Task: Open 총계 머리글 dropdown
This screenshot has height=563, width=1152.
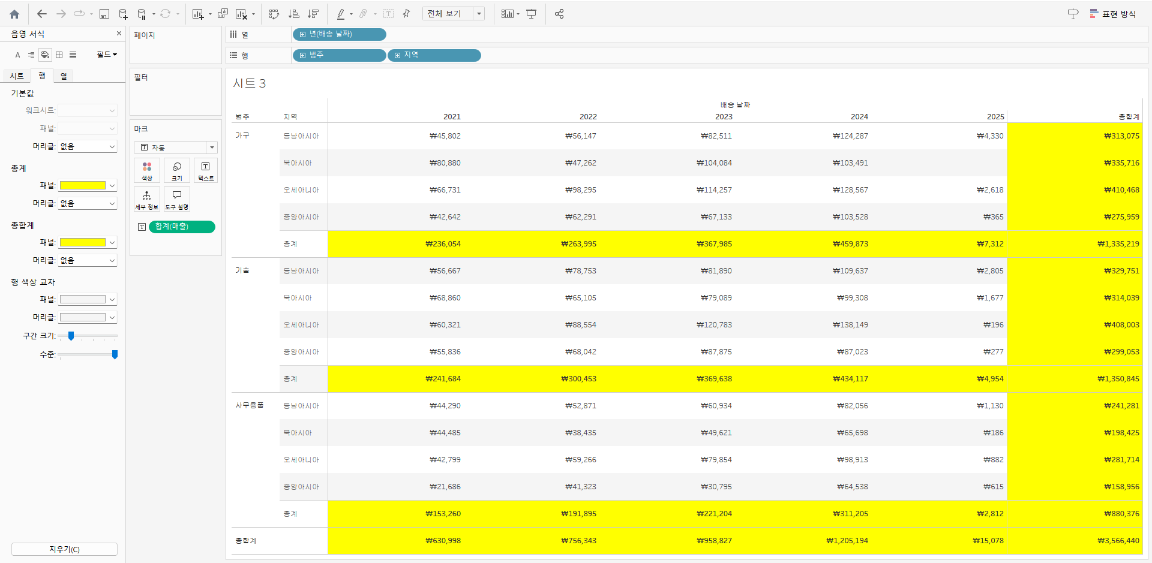Action: [x=88, y=203]
